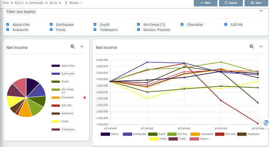Click the small red marker beside Chandelier

click(85, 97)
